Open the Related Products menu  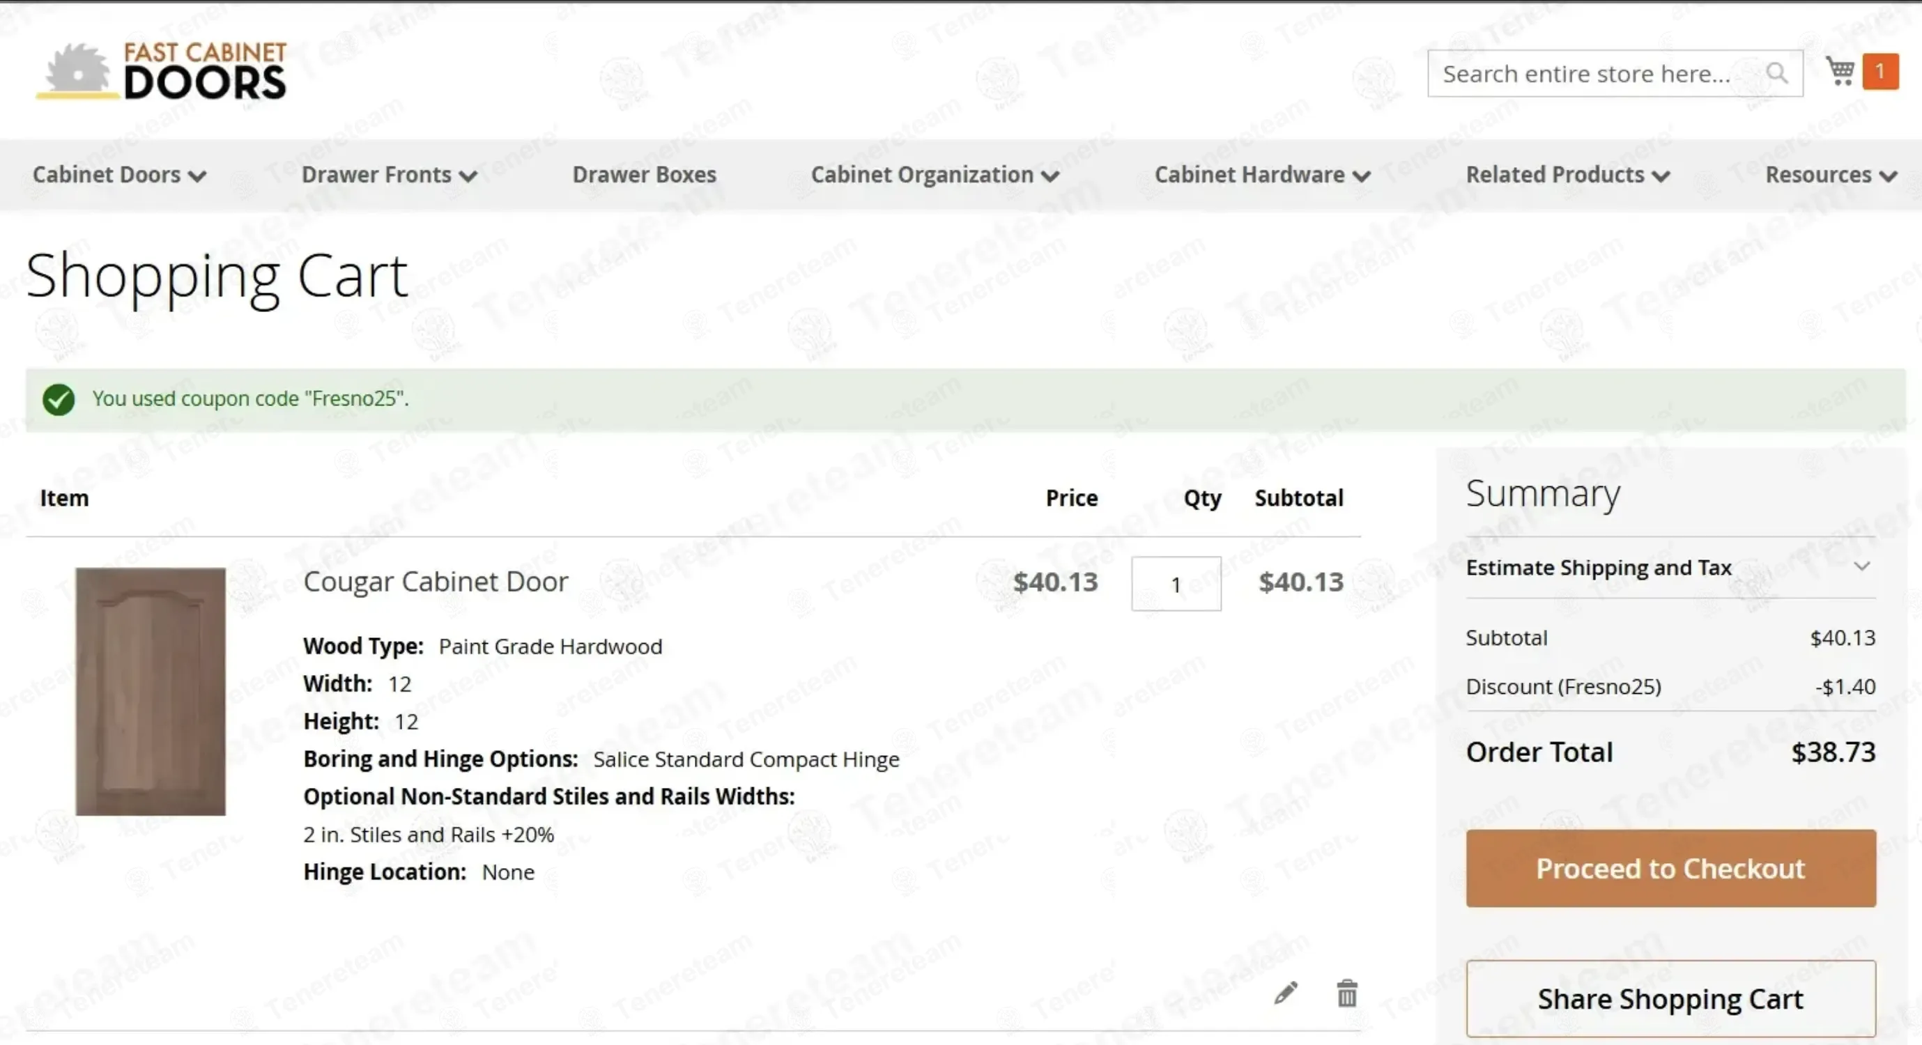pos(1567,175)
